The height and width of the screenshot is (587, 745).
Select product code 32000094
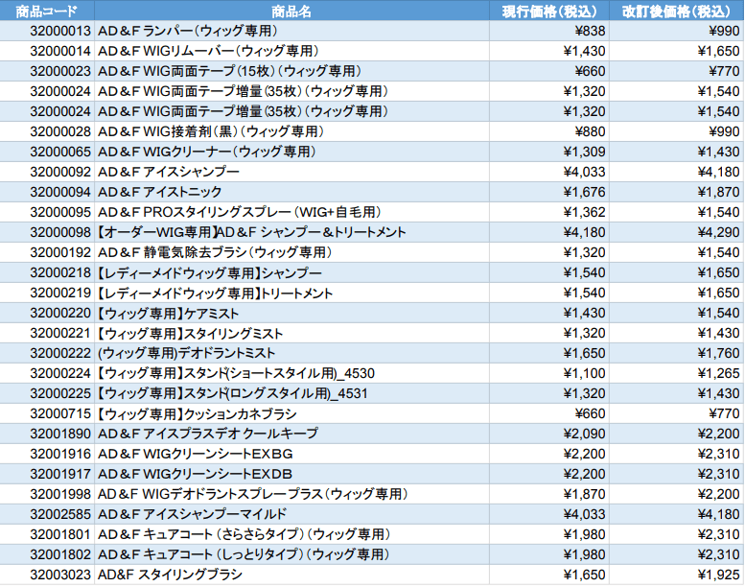click(47, 192)
